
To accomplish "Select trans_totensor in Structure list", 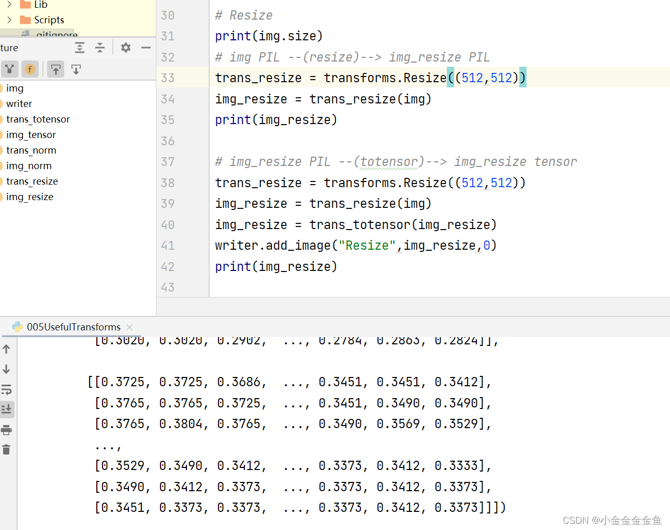I will click(x=38, y=119).
